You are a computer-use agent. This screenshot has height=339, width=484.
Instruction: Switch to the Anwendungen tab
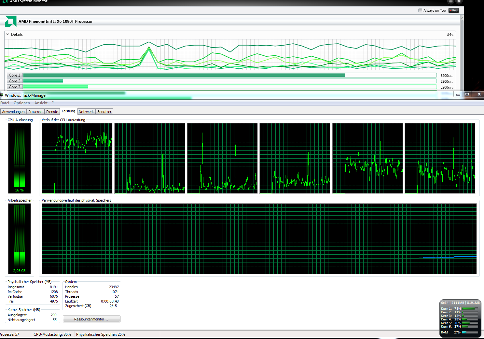coord(13,112)
